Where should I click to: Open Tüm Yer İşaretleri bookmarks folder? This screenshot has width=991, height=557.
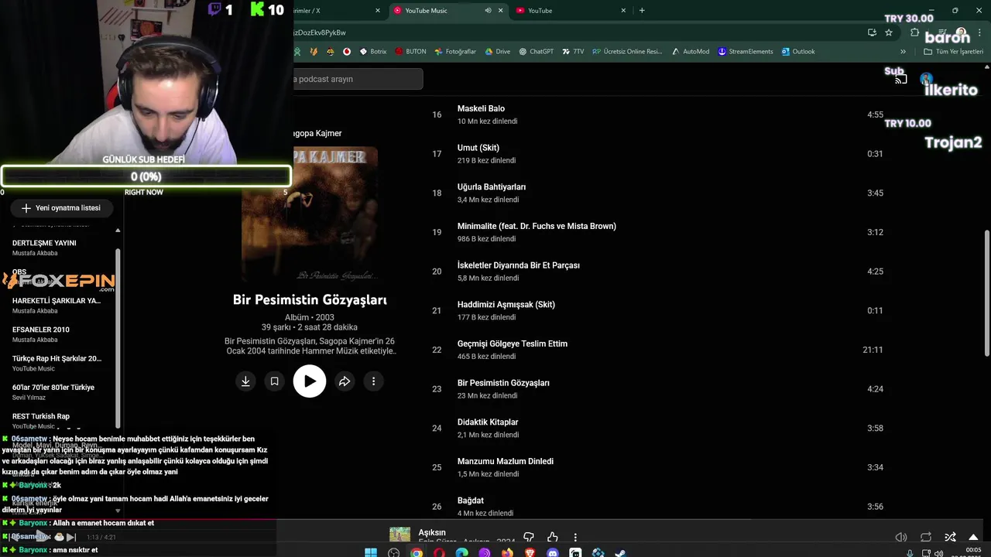[954, 52]
